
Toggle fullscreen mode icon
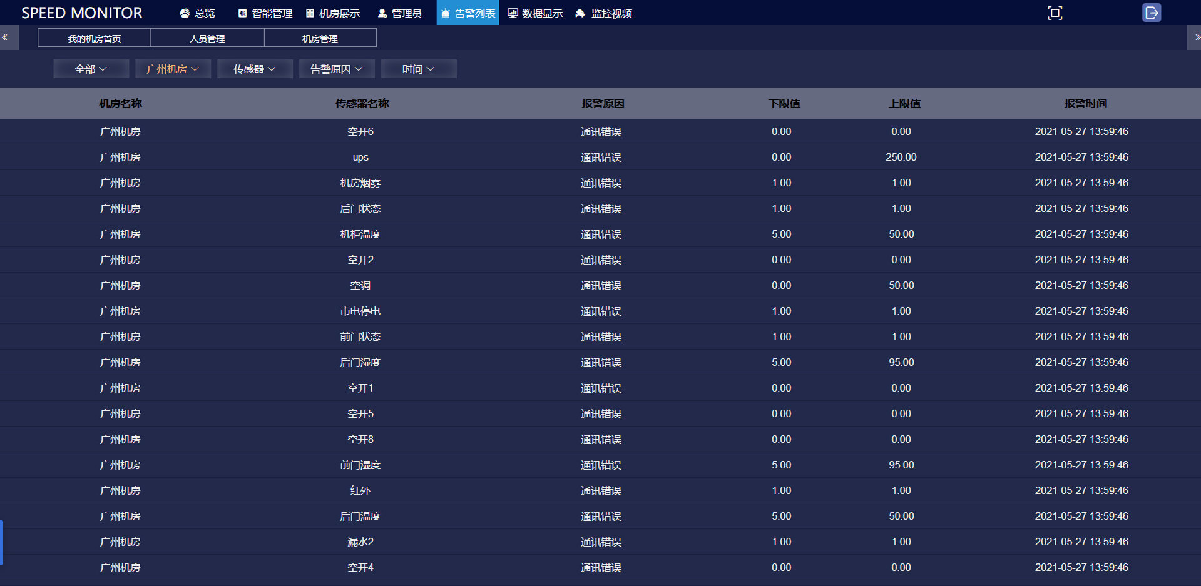click(x=1055, y=13)
